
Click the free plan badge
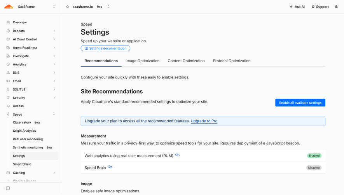(x=100, y=7)
